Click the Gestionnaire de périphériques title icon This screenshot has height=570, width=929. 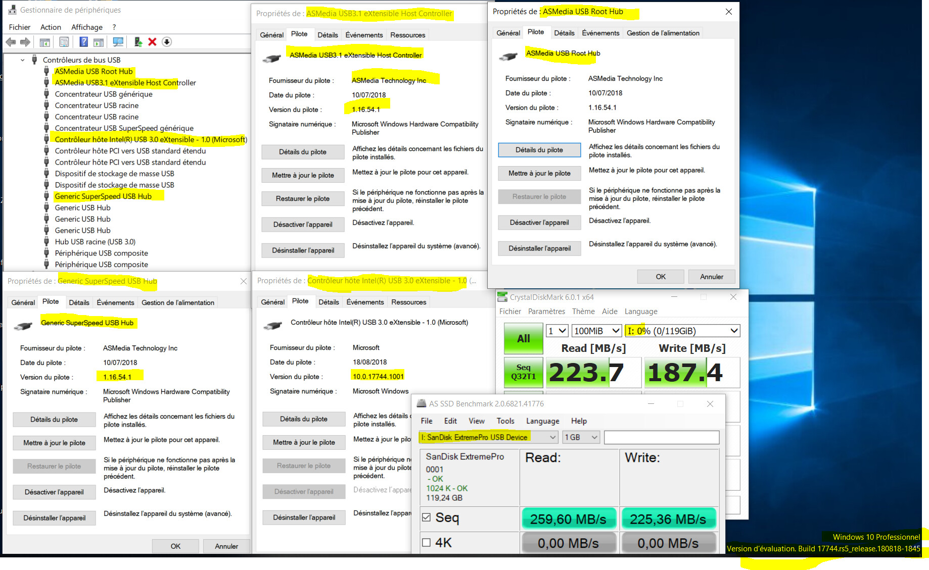[12, 10]
